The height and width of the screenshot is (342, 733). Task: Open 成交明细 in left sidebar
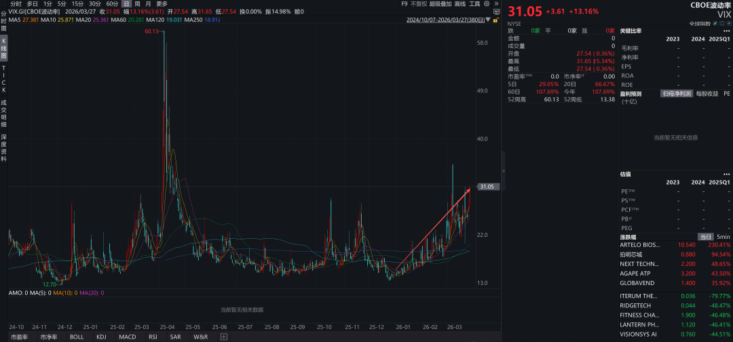4,113
